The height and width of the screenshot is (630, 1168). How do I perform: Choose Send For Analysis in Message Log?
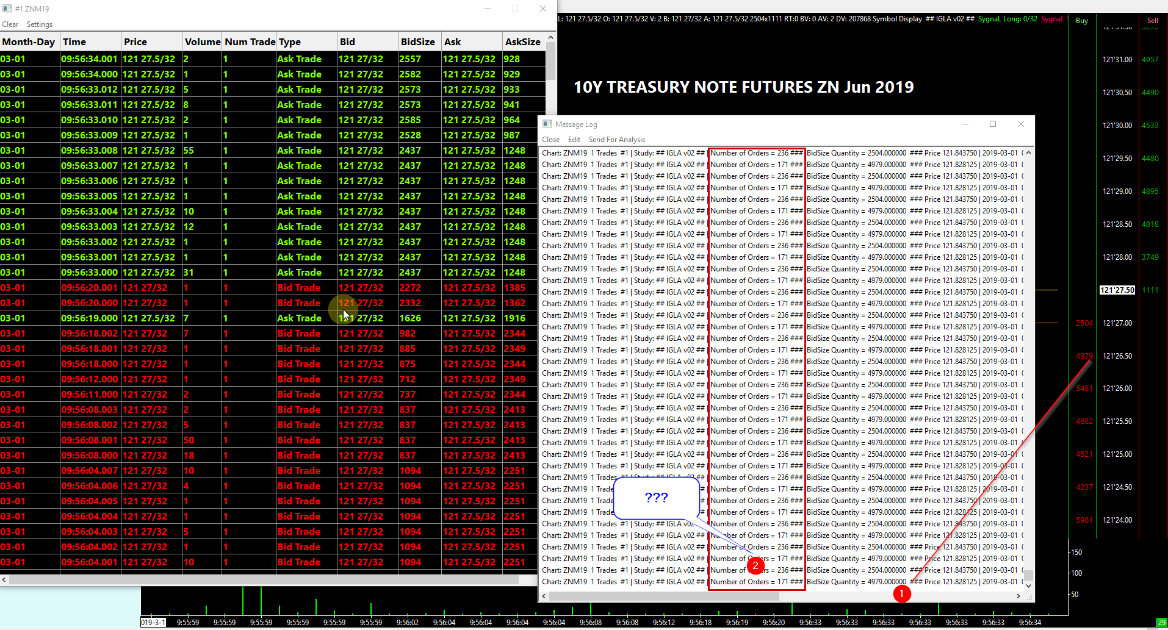[617, 140]
